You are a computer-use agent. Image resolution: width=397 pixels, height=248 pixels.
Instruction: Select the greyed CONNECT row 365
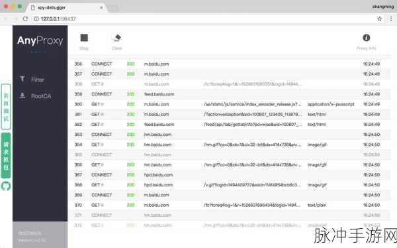[x=229, y=155]
